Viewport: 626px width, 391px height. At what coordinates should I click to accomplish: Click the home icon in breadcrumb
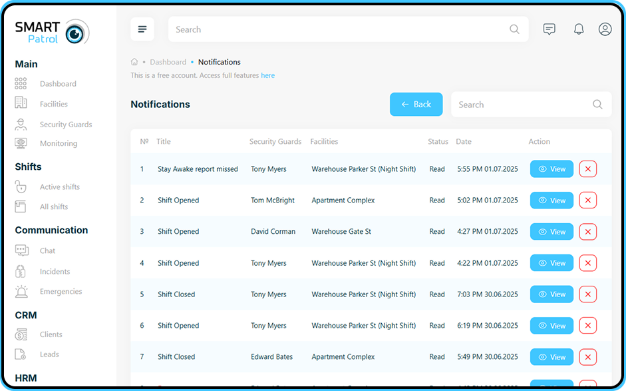click(x=134, y=62)
